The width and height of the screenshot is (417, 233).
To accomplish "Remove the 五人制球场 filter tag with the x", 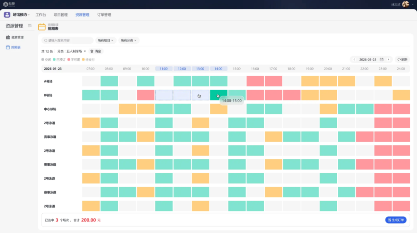I will [85, 51].
